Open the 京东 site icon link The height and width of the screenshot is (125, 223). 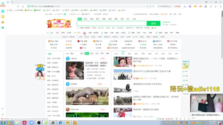tap(81, 48)
